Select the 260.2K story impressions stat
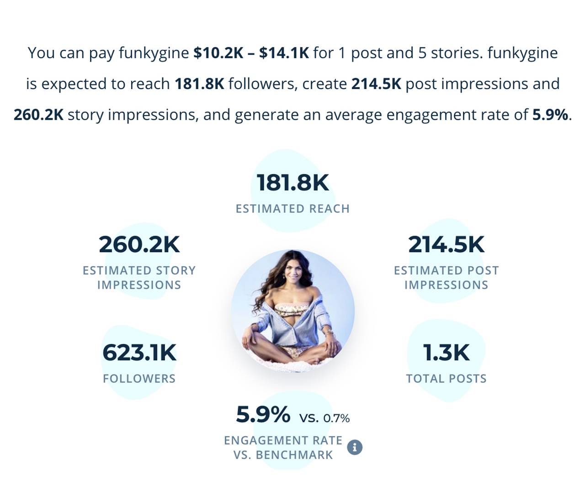The height and width of the screenshot is (481, 585). (x=139, y=244)
